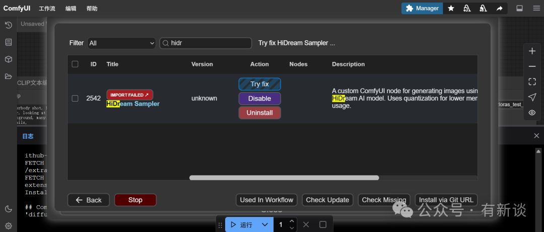
Task: Click the Nodes column header
Action: (298, 64)
